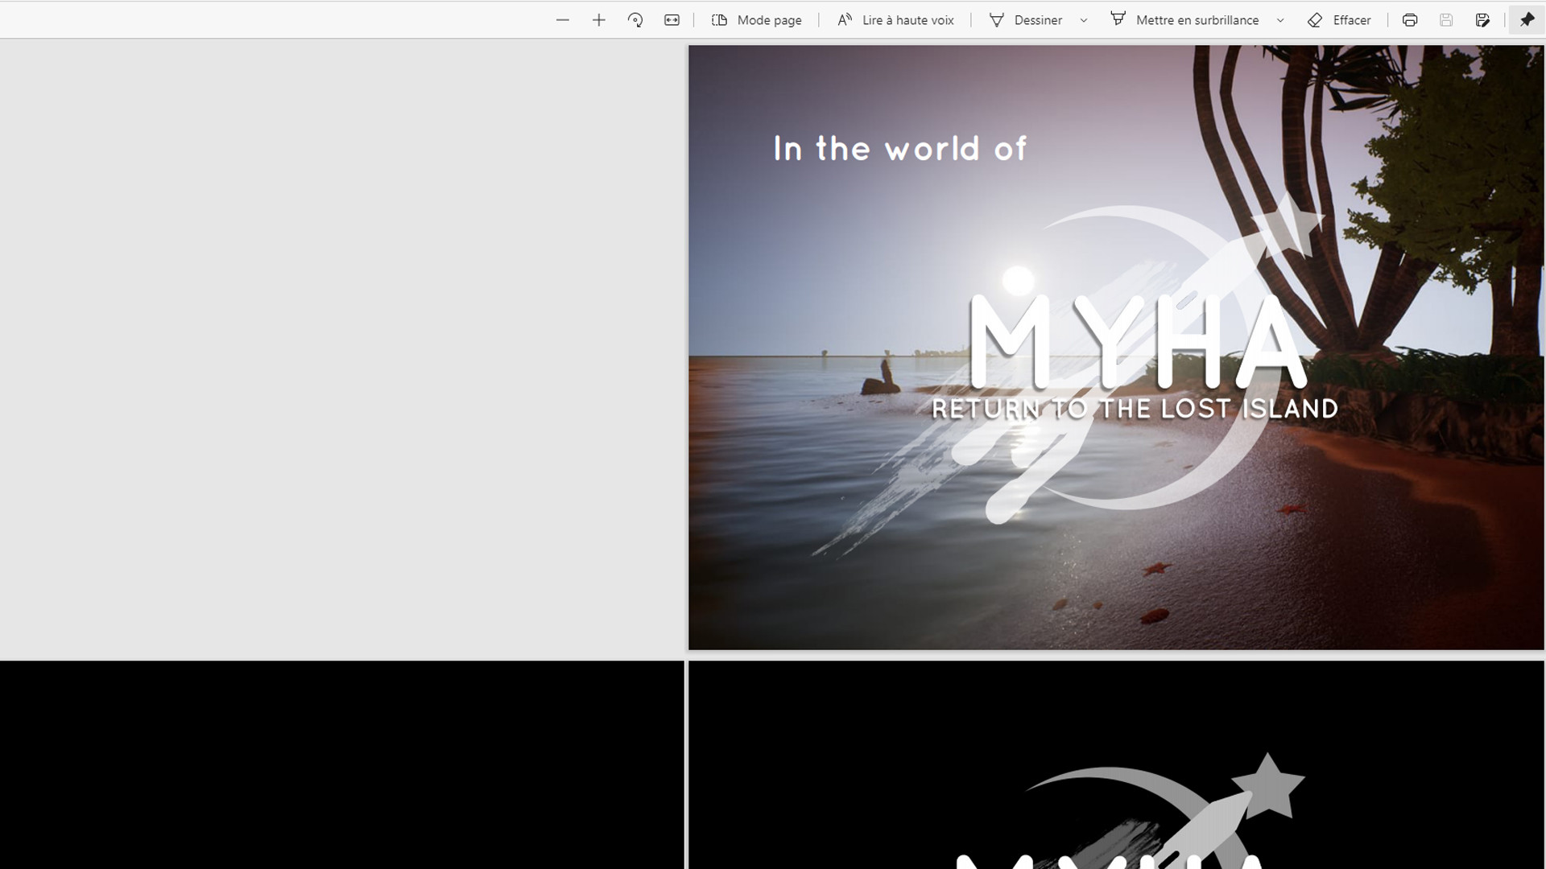The height and width of the screenshot is (869, 1546).
Task: Zoom out of the document
Action: point(562,19)
